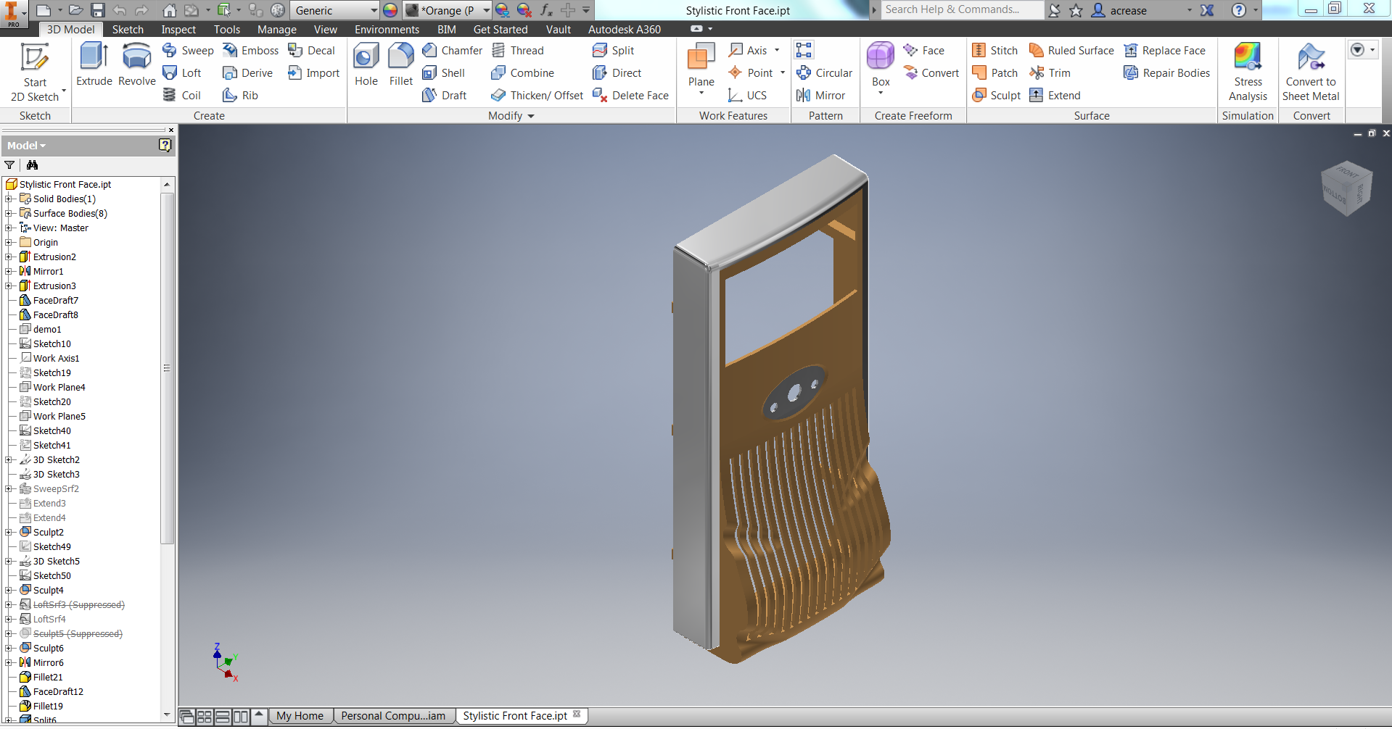Click the ViewCube in the viewport
Viewport: 1392px width, 729px height.
click(1346, 188)
